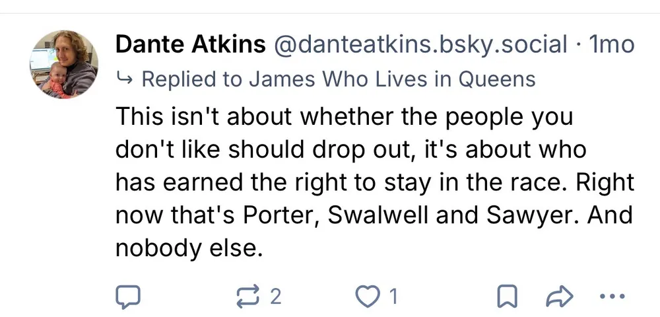Click the like count number 1
This screenshot has height=317, width=660.
coord(393,297)
